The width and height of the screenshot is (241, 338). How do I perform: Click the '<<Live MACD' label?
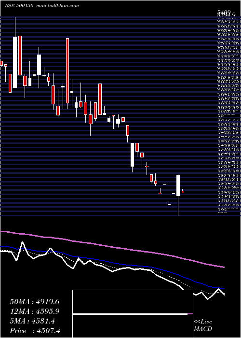[203, 325]
